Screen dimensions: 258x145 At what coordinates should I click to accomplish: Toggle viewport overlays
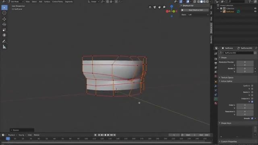[188, 2]
